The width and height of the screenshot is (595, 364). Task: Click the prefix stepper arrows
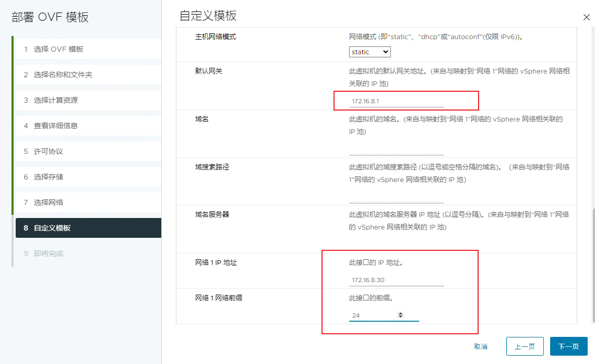(400, 314)
